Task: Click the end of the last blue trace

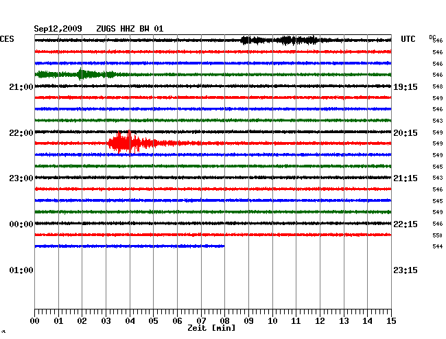Action: tap(224, 246)
